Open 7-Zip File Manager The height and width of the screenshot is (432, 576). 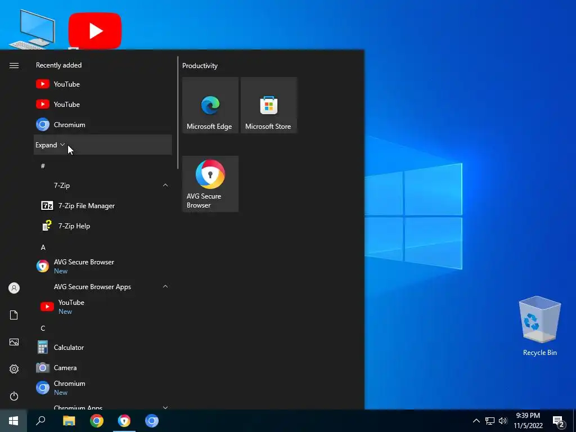(x=103, y=206)
